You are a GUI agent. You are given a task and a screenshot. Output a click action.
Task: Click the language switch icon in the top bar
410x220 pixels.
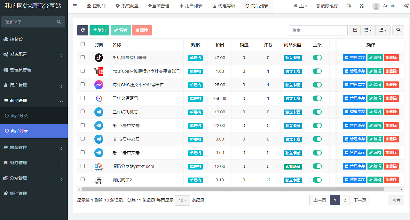tap(348, 6)
